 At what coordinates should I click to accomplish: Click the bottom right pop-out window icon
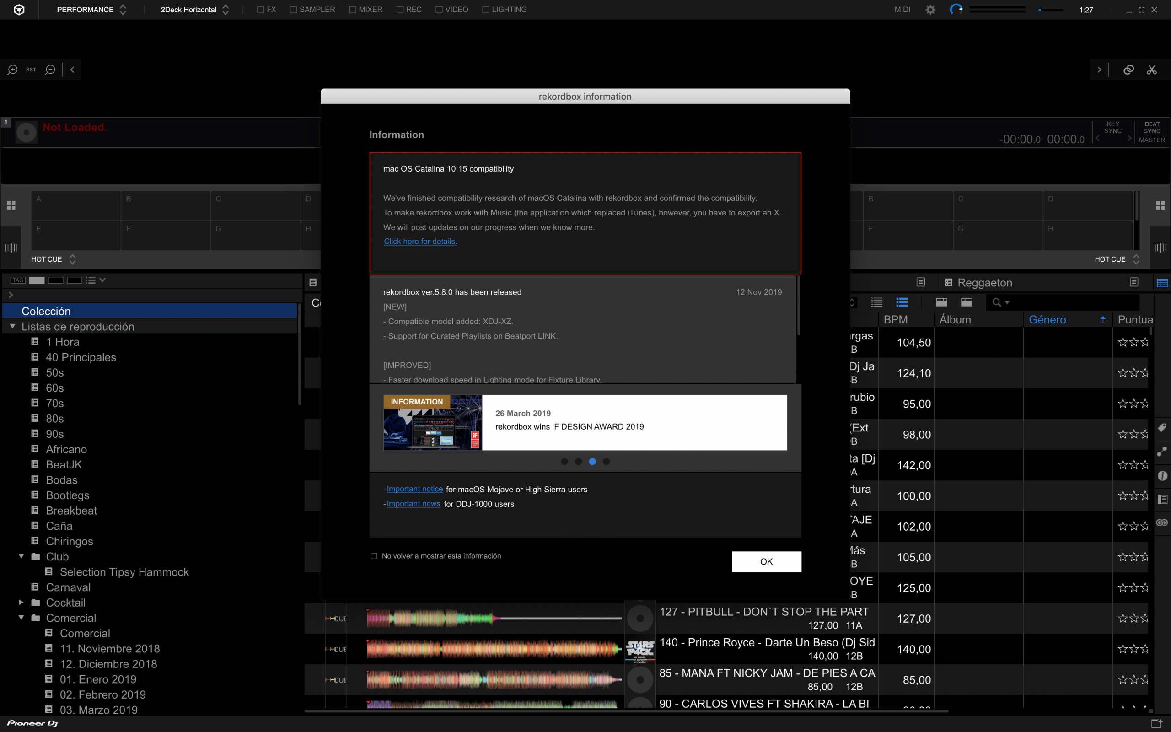click(x=1156, y=723)
